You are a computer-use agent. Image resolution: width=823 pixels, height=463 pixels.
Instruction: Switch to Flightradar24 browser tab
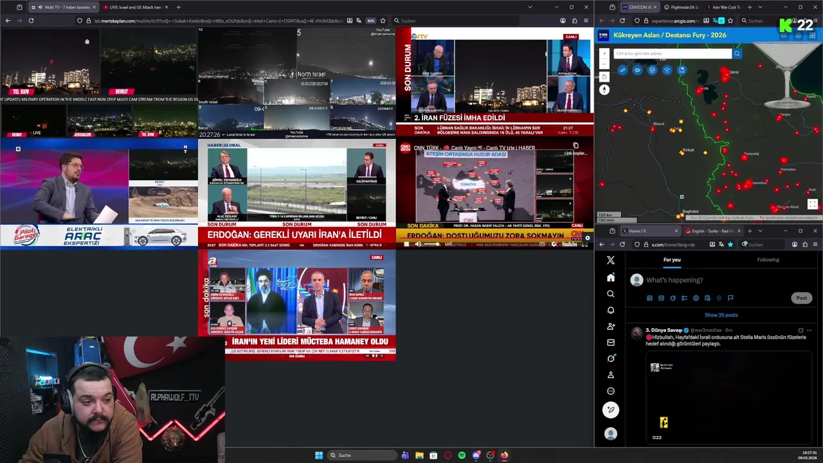coord(682,7)
